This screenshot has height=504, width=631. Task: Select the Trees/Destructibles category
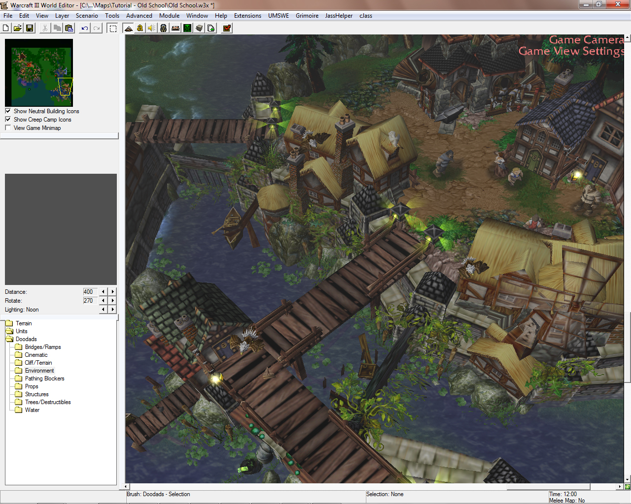(48, 402)
